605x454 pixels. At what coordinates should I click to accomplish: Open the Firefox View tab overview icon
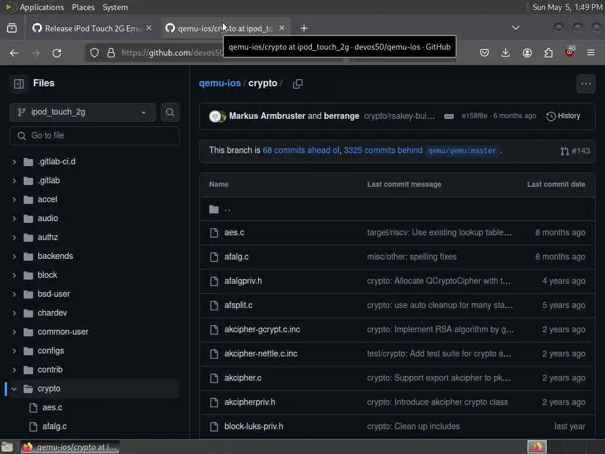coord(12,28)
